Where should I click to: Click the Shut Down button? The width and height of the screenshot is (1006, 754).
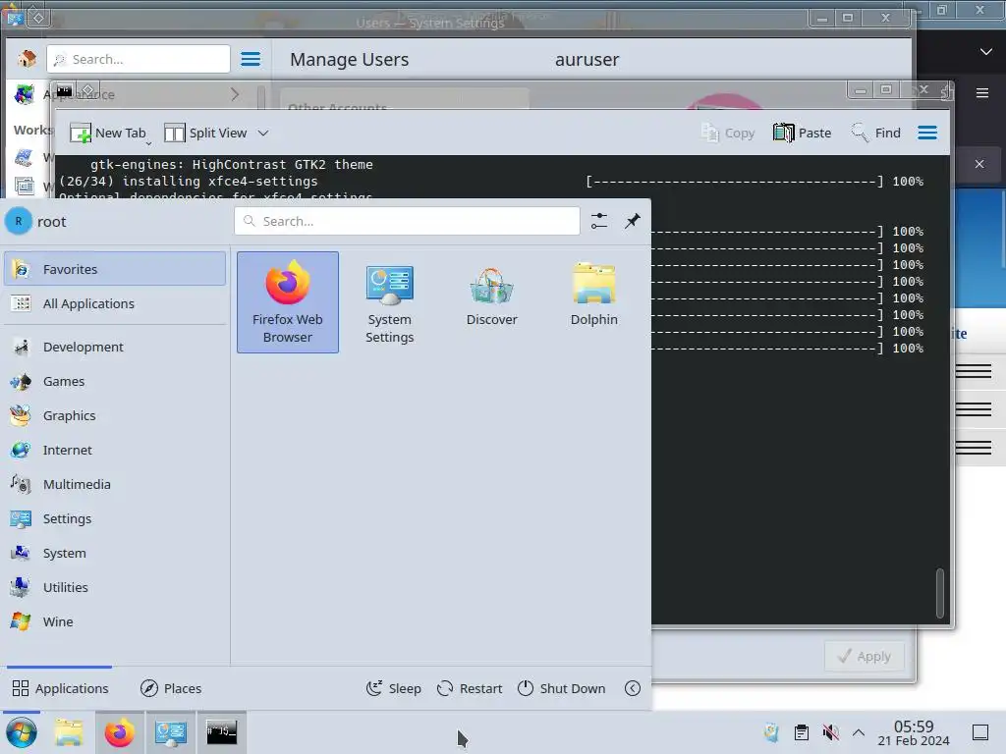(562, 688)
